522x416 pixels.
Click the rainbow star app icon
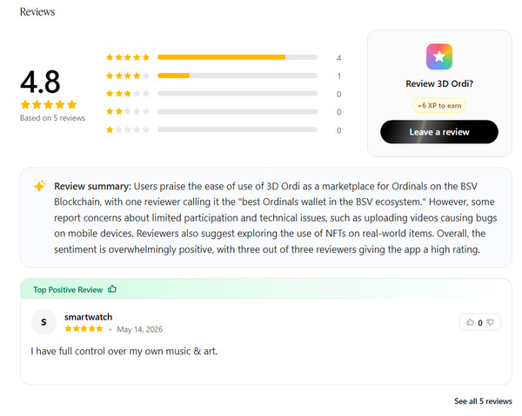tap(439, 56)
